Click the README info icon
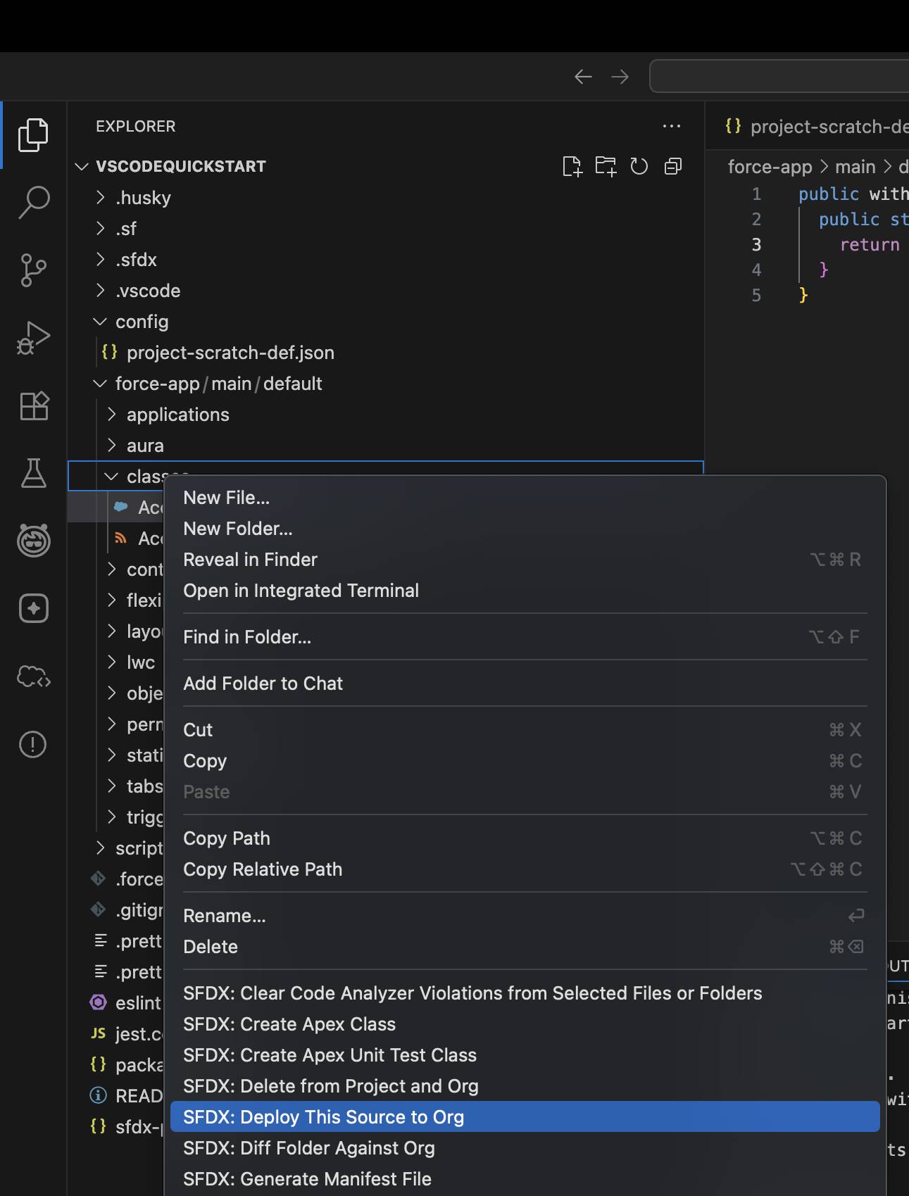The height and width of the screenshot is (1196, 909). coord(99,1095)
